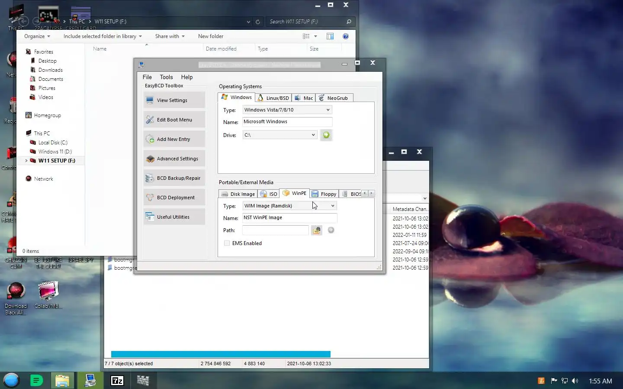Open address bar history dropdown in Explorer
The width and height of the screenshot is (623, 389).
click(x=248, y=22)
